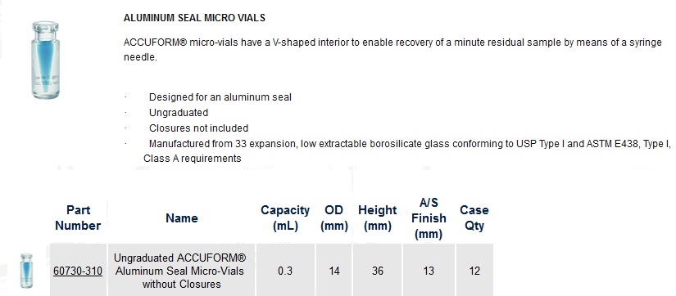The width and height of the screenshot is (676, 296).
Task: Click the 'Closures not included' bullet text
Action: (x=199, y=128)
